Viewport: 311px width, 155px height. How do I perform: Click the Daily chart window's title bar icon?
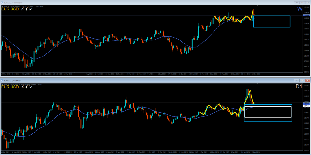2,81
